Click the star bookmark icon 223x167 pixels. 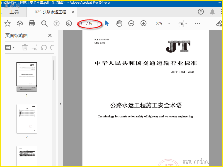[8, 23]
